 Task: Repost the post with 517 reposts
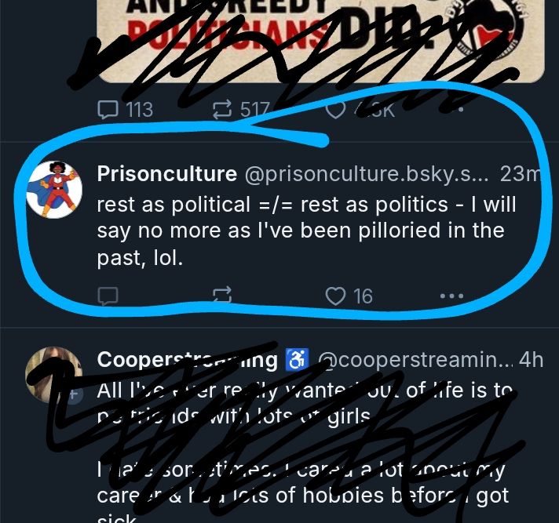pyautogui.click(x=241, y=109)
